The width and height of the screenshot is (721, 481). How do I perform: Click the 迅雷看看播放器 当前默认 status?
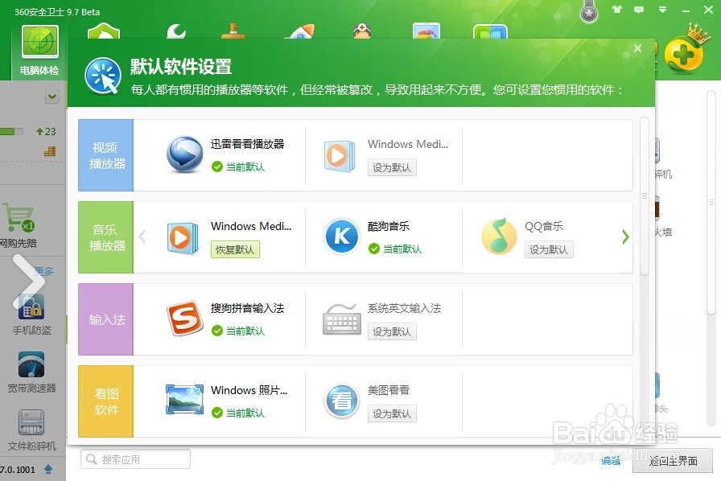pyautogui.click(x=238, y=166)
